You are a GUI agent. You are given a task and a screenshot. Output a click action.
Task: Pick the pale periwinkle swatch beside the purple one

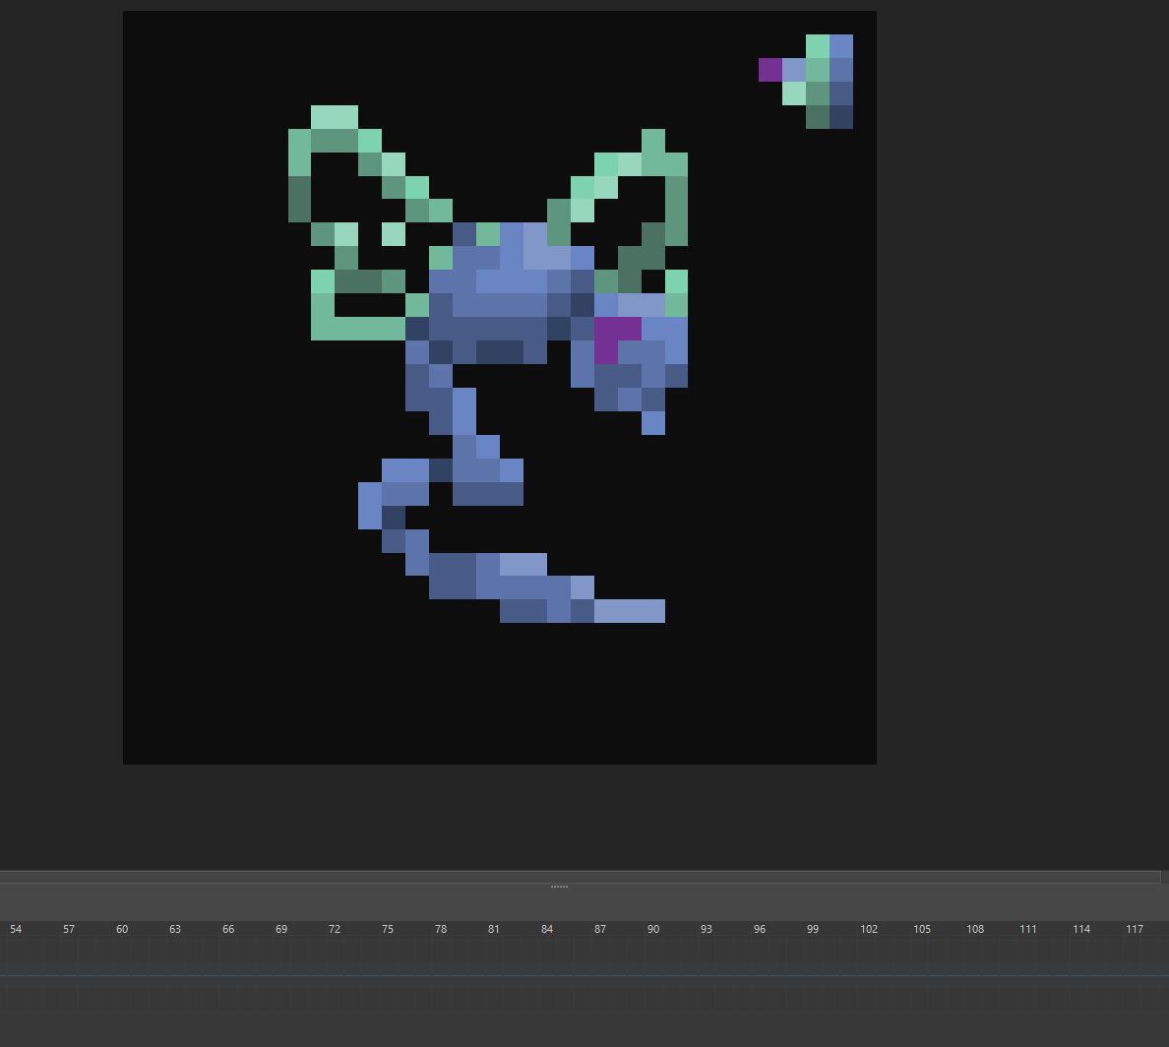(x=794, y=70)
